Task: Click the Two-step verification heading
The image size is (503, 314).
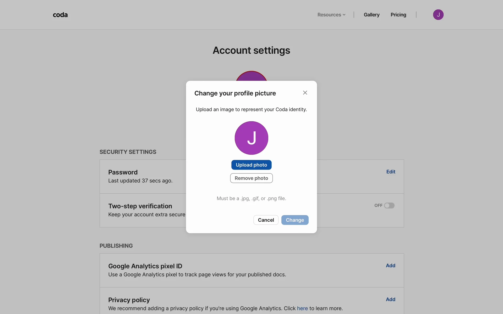Action: click(140, 206)
